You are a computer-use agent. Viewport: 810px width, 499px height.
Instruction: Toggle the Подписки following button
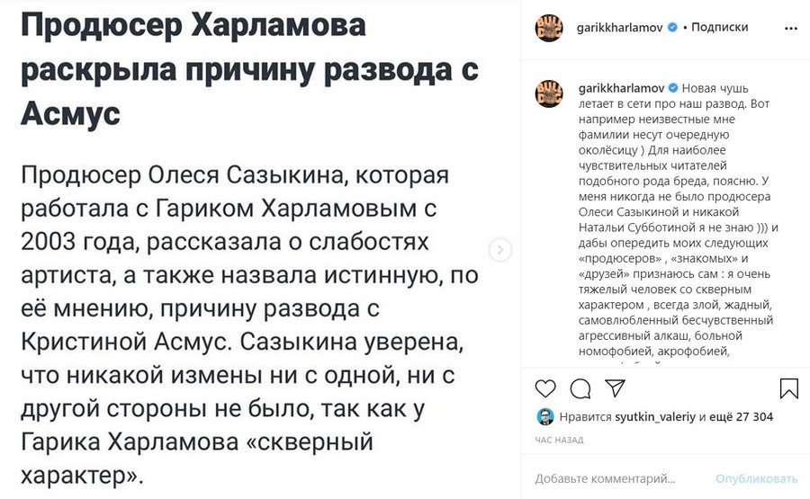(x=720, y=28)
